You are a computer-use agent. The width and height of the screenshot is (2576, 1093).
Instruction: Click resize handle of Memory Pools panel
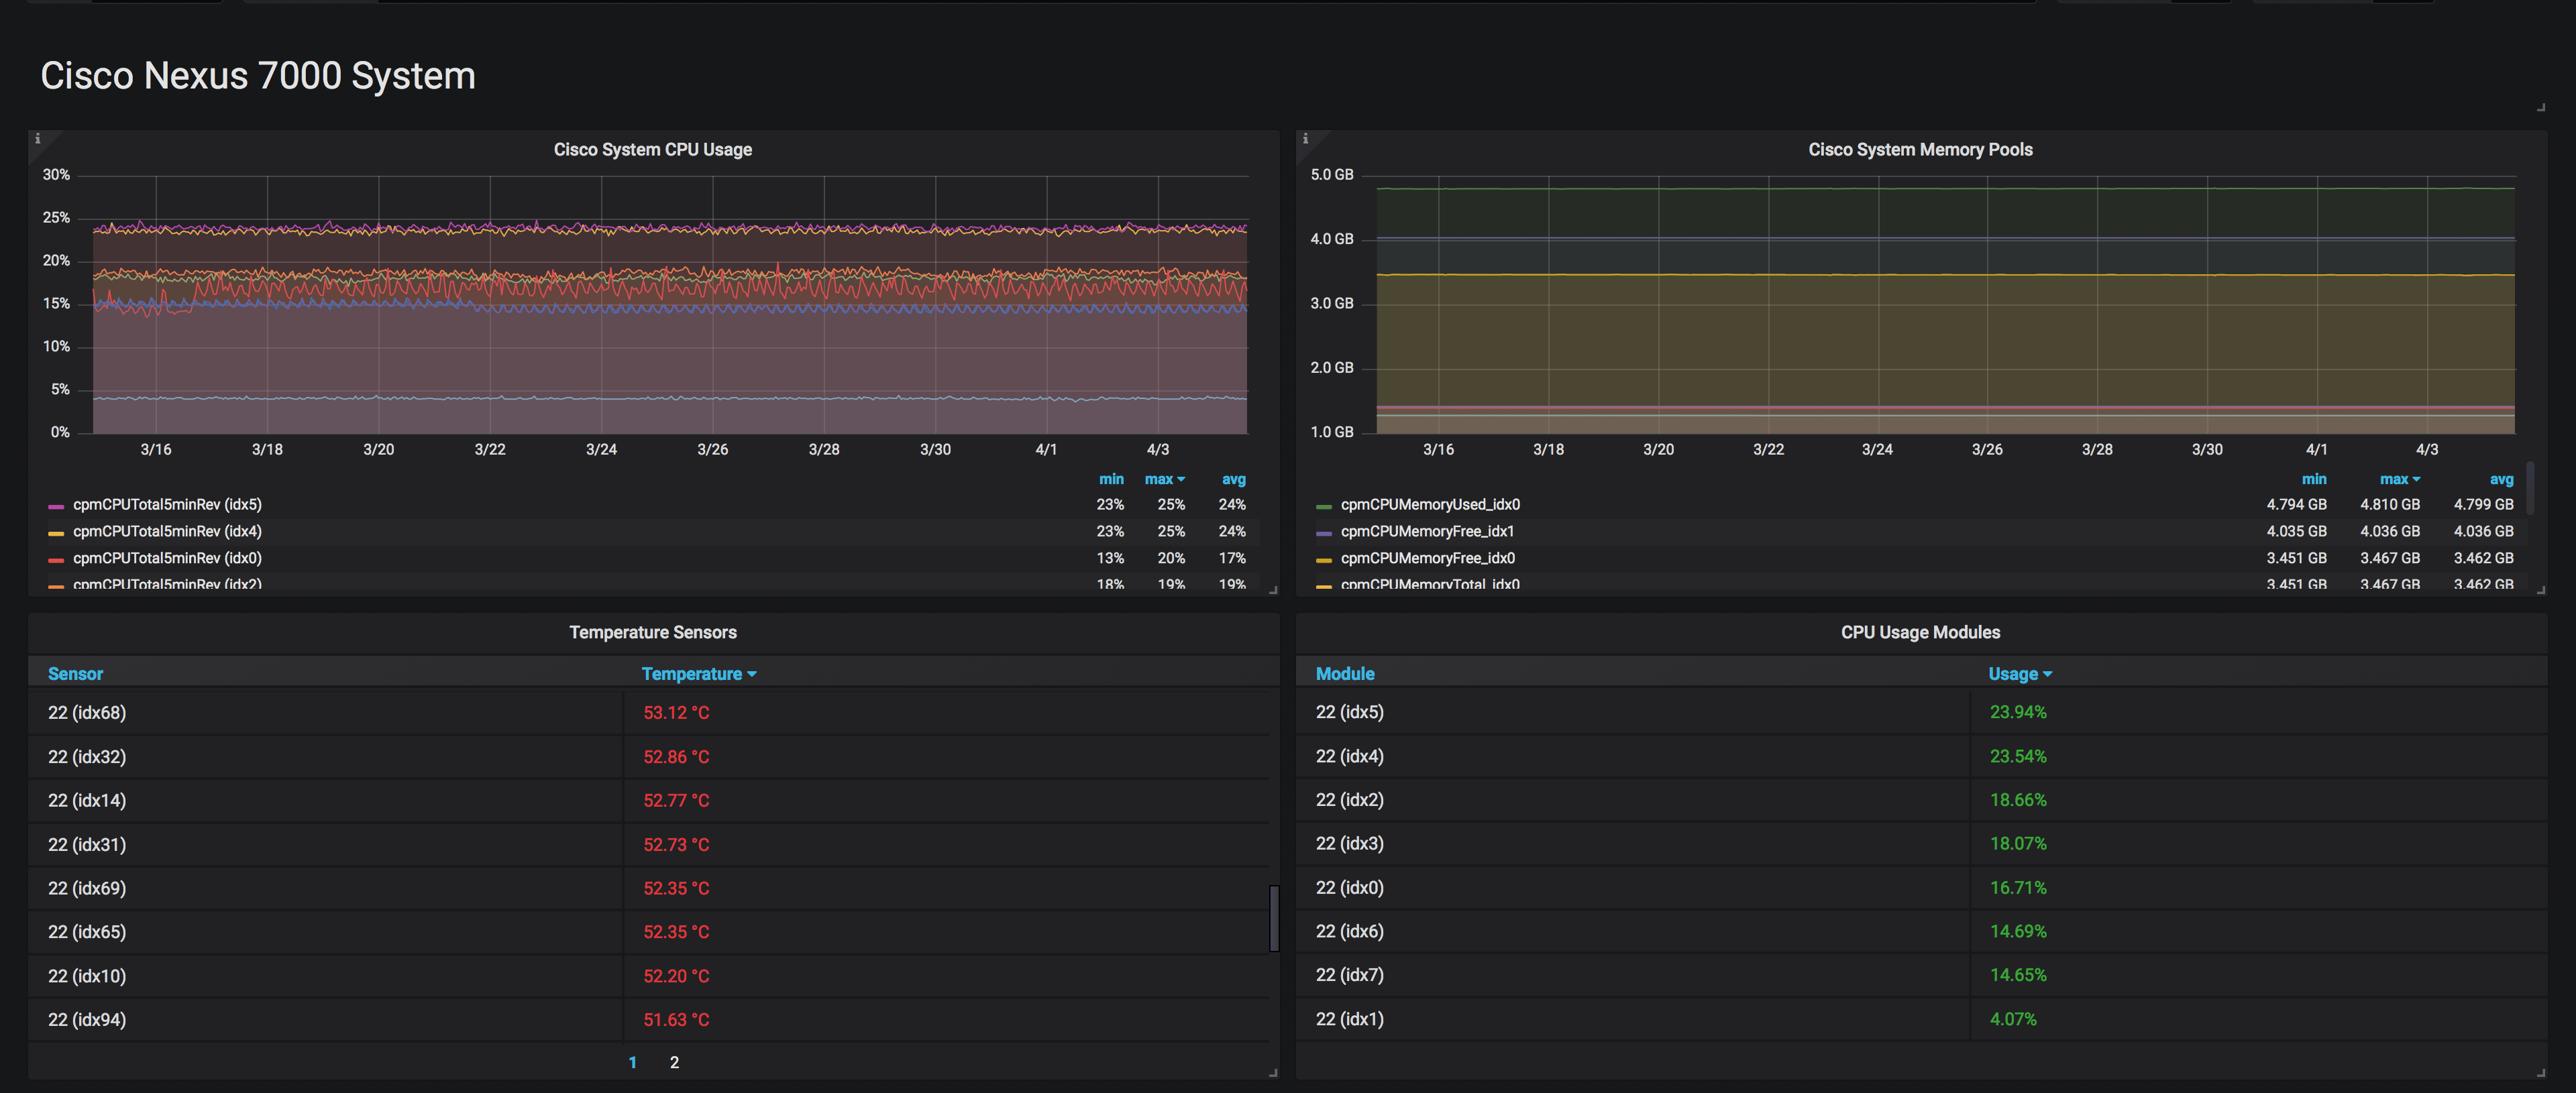[2541, 590]
